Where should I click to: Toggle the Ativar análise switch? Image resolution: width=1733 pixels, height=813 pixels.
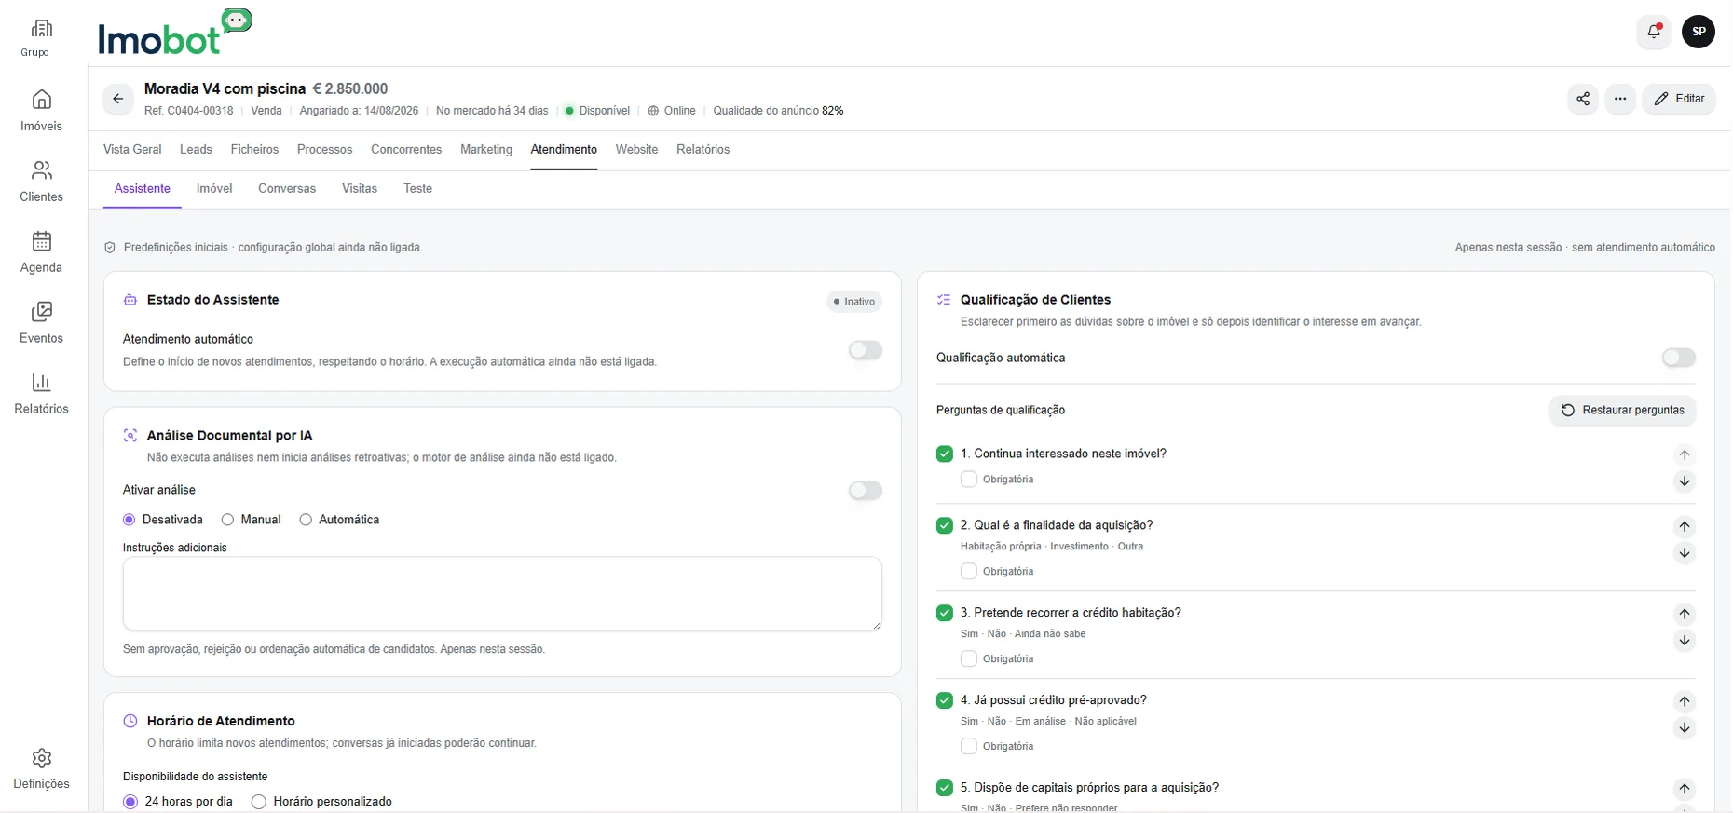pos(865,491)
